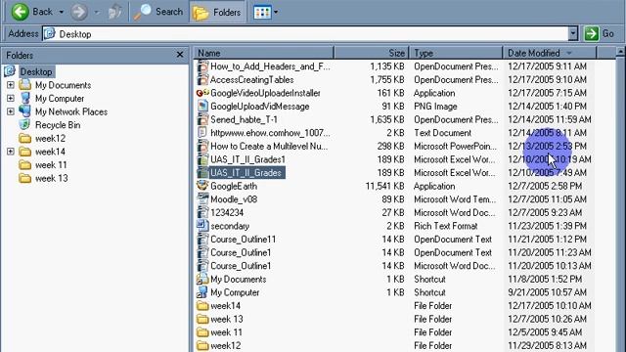Select week12 file folder in list

(226, 345)
